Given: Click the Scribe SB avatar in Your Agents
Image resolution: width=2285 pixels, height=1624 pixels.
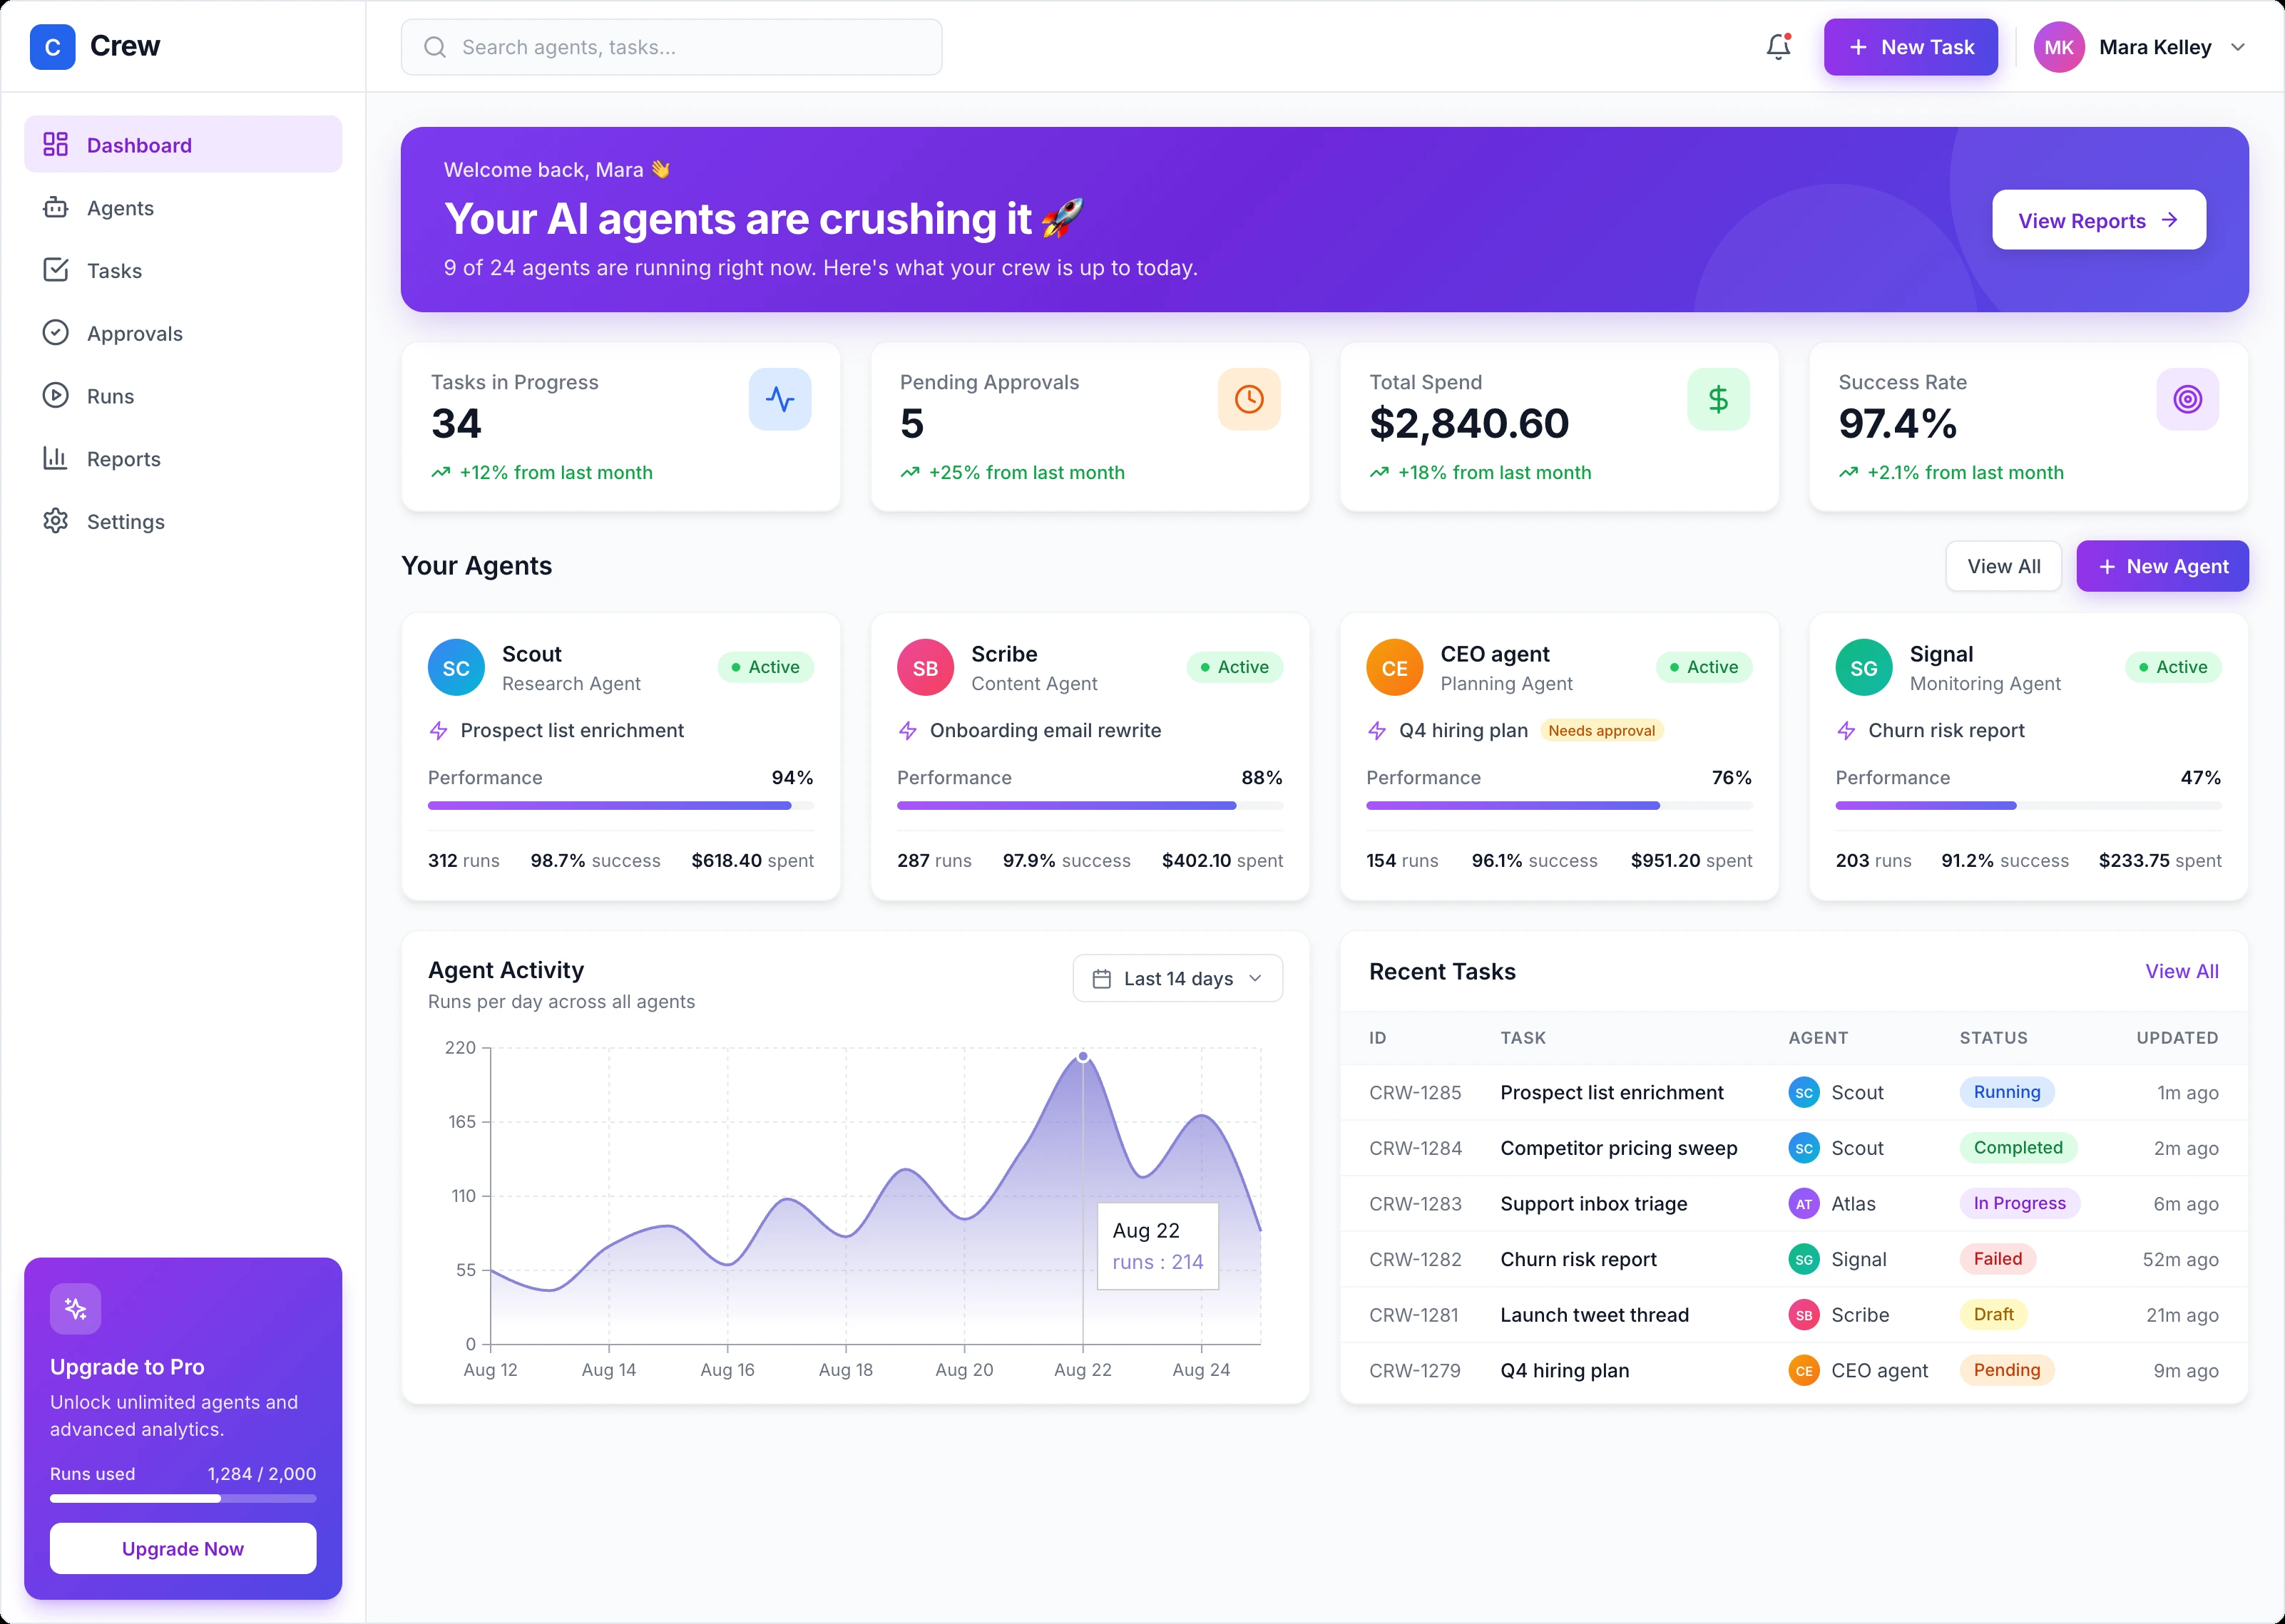Looking at the screenshot, I should click(926, 668).
